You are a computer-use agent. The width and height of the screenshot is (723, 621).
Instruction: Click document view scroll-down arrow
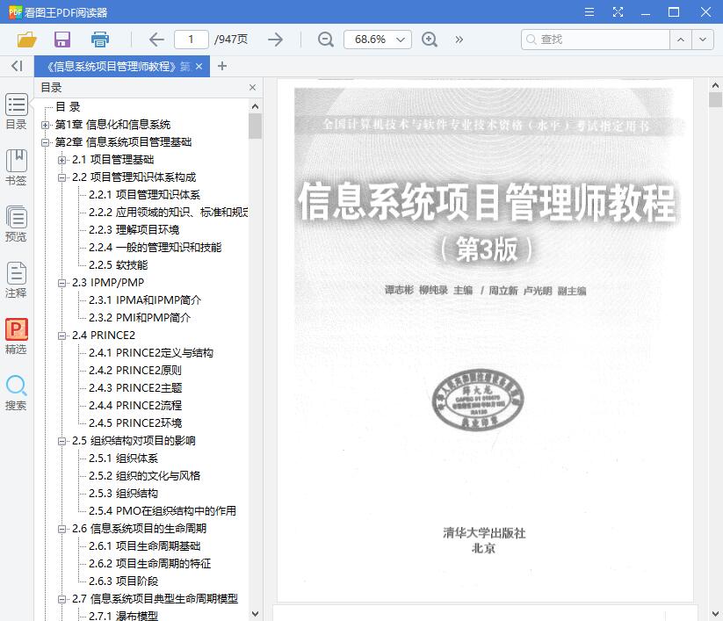click(x=715, y=614)
